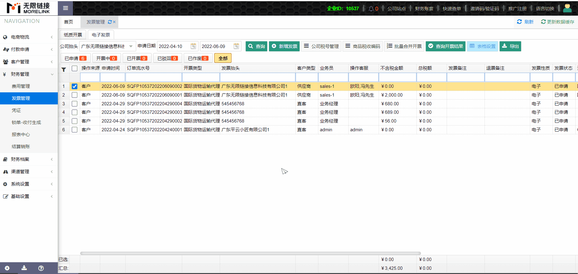Select the 全部 filter option
Viewport: 578px width, 274px height.
[x=222, y=58]
